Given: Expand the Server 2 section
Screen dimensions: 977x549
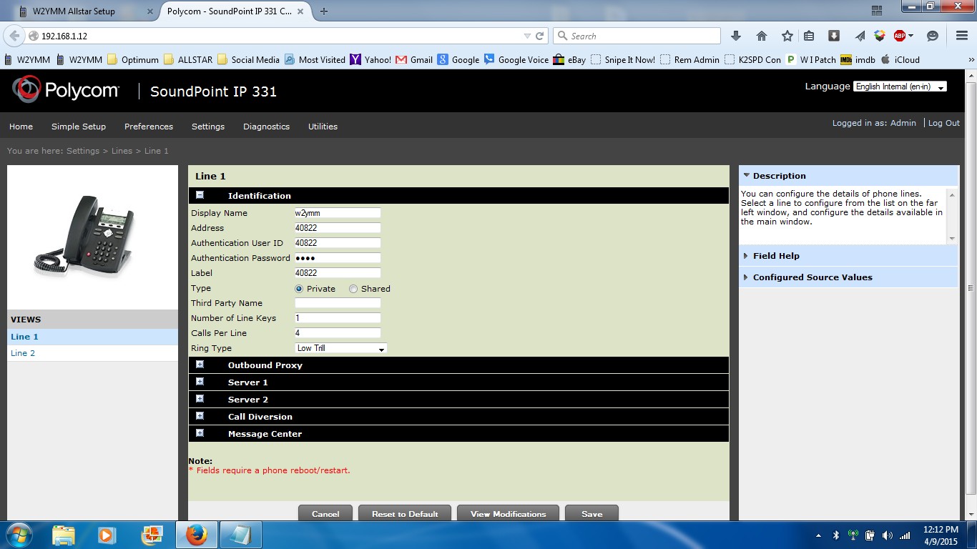Looking at the screenshot, I should (200, 399).
